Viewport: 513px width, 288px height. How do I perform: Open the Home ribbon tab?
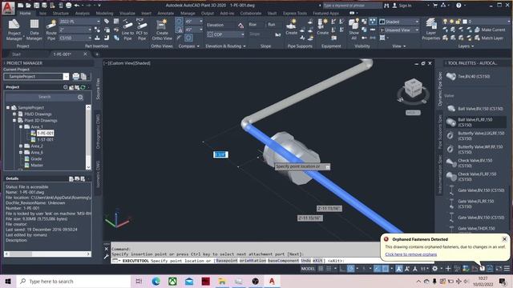25,14
